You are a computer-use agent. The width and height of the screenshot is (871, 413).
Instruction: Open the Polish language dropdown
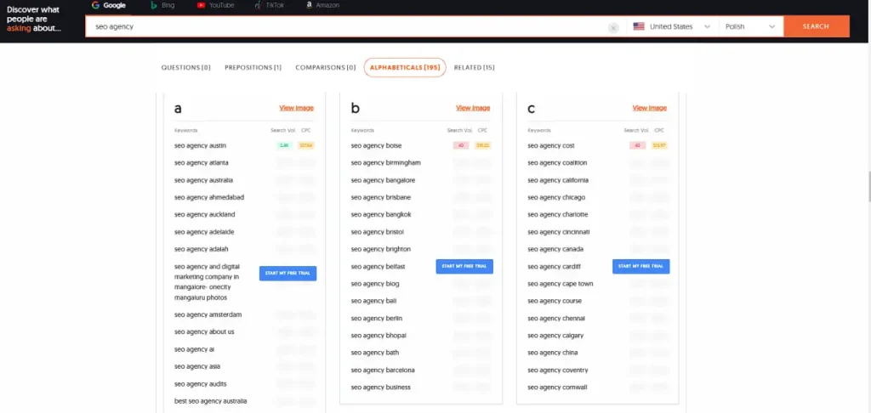pyautogui.click(x=751, y=27)
